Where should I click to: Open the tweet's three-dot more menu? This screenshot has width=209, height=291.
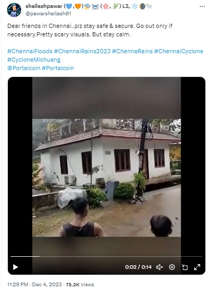tap(202, 6)
